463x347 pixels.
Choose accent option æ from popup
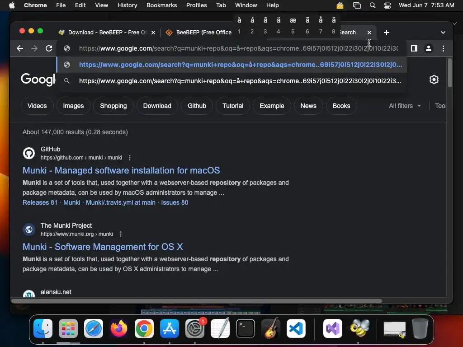[293, 20]
